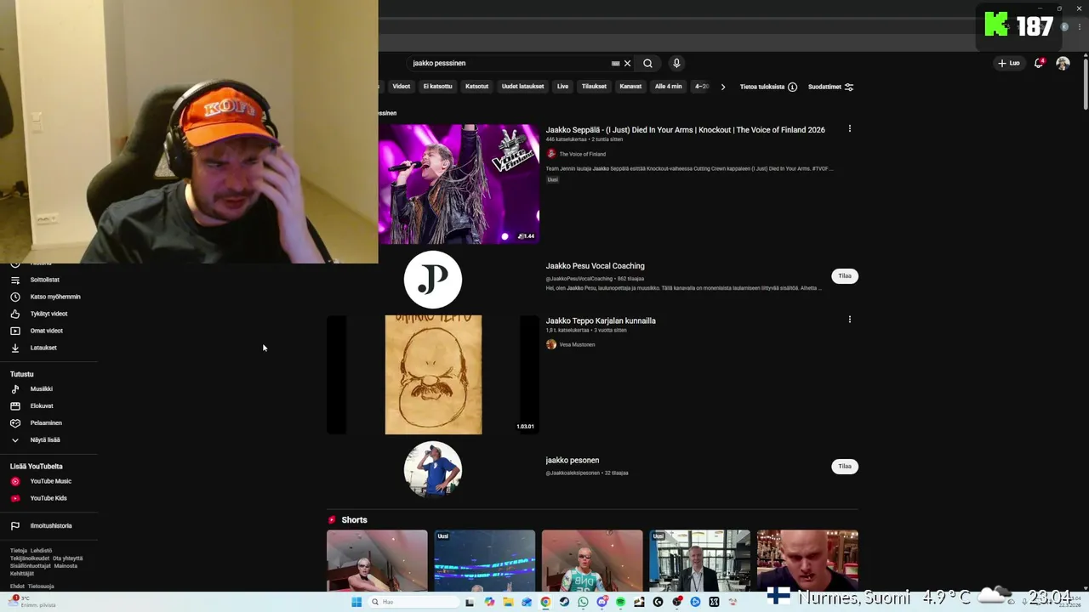Open Musiikki music note icon
The width and height of the screenshot is (1089, 612).
pyautogui.click(x=14, y=389)
